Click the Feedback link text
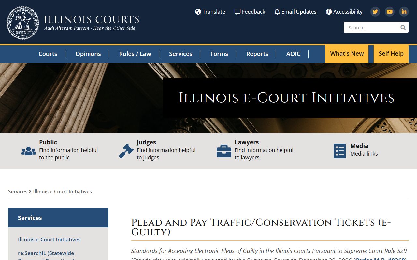This screenshot has width=417, height=260. pos(253,12)
